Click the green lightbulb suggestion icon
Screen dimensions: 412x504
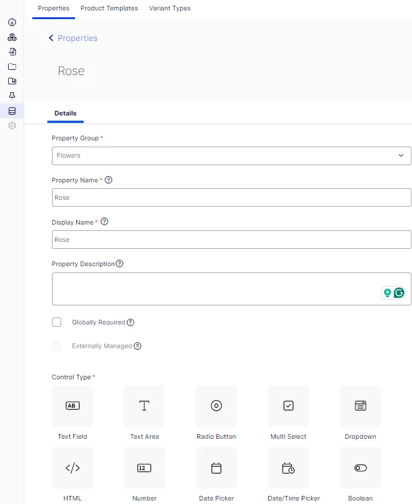pyautogui.click(x=387, y=293)
